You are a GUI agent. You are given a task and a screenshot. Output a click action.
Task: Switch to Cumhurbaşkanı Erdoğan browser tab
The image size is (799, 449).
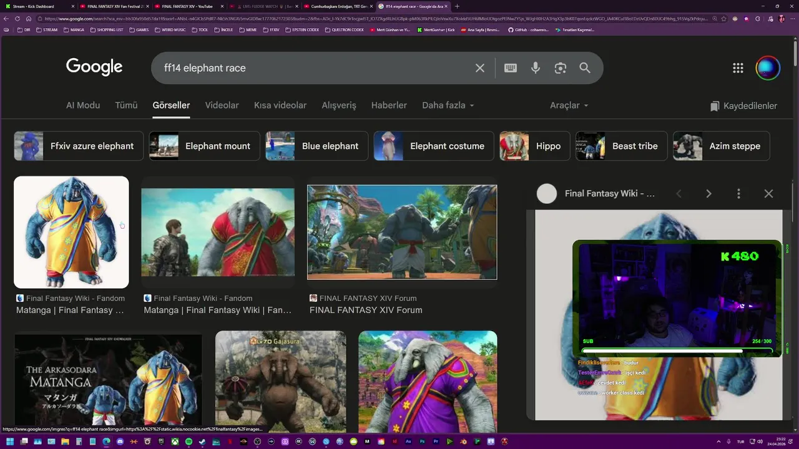tap(338, 6)
